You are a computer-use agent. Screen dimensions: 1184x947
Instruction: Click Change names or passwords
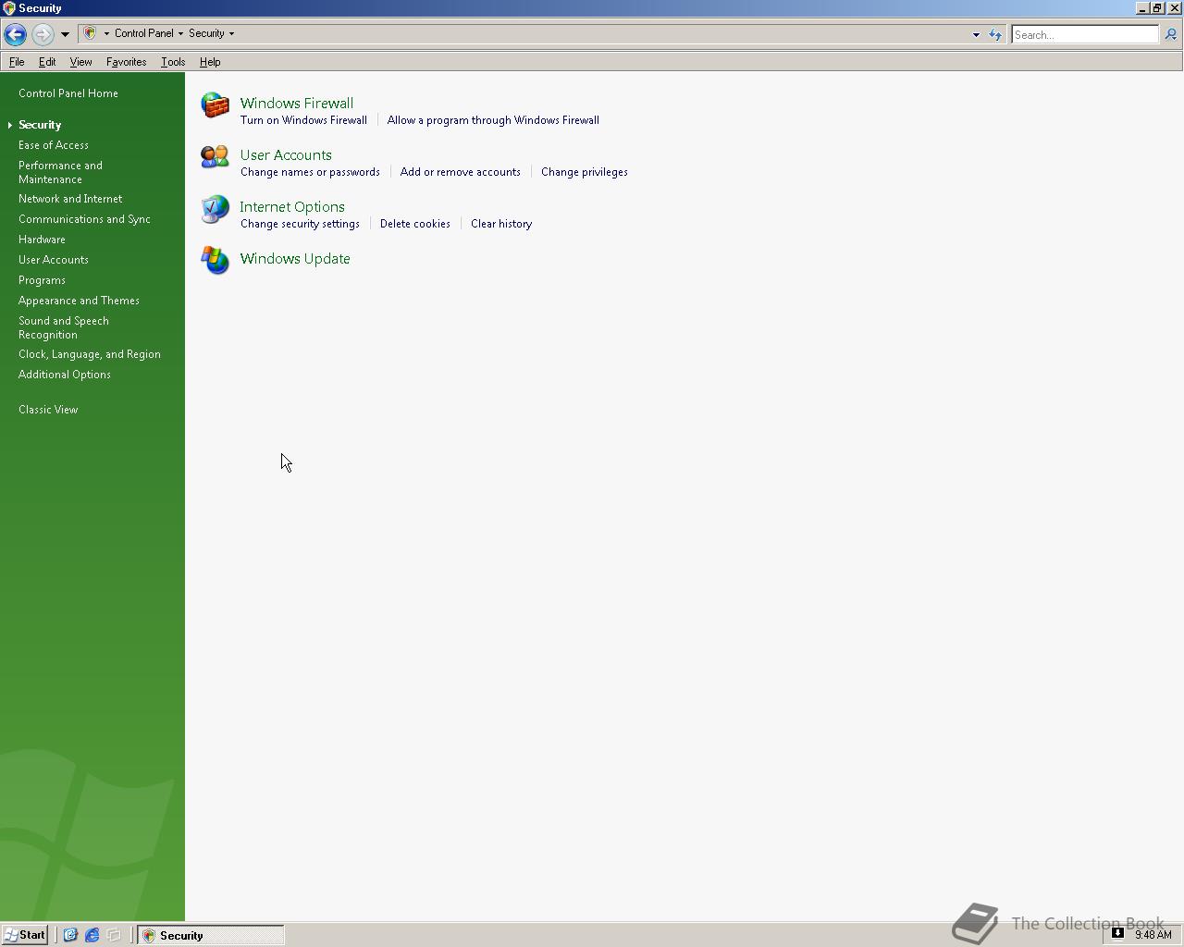[310, 172]
